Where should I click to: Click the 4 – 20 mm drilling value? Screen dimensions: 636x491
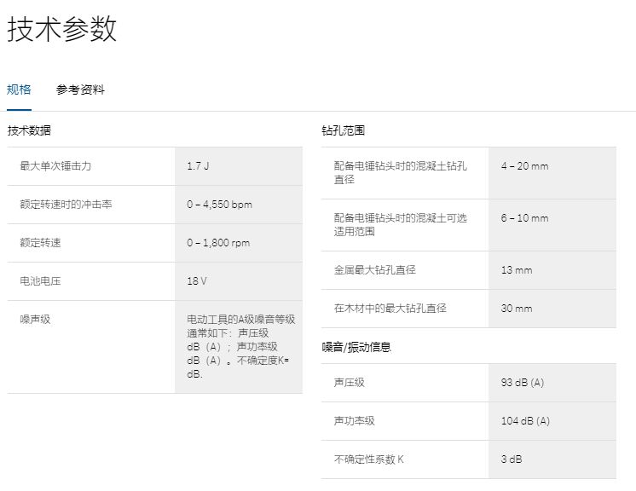524,165
